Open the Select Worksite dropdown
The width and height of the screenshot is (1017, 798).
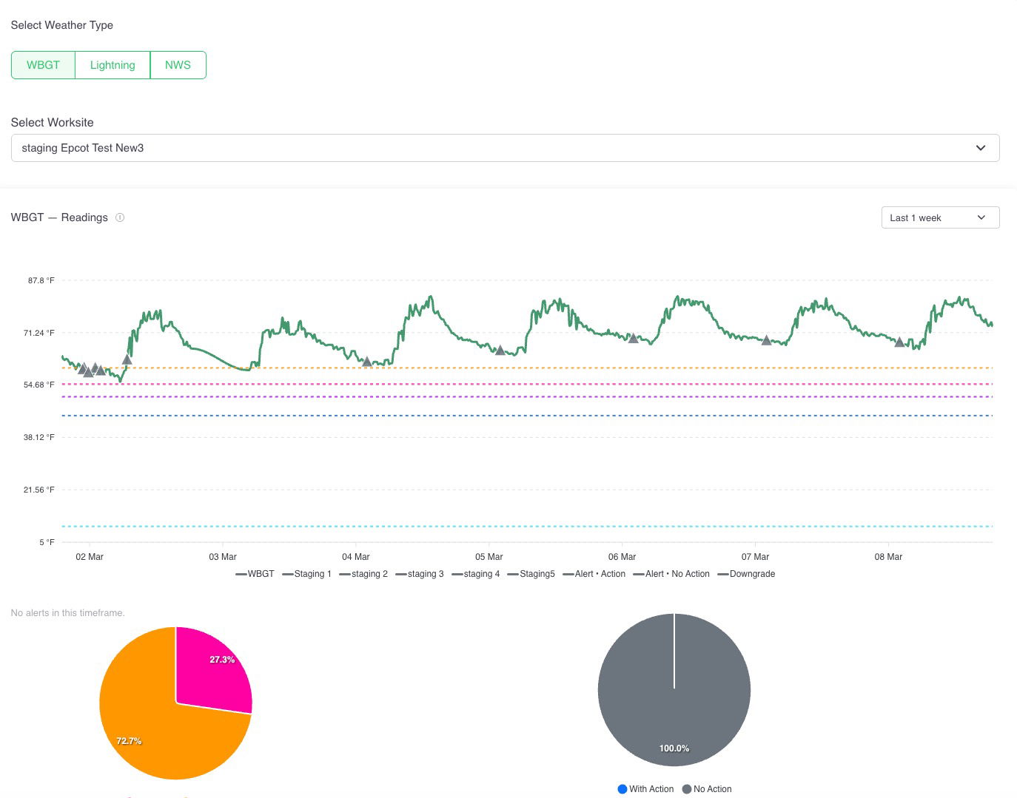click(505, 148)
